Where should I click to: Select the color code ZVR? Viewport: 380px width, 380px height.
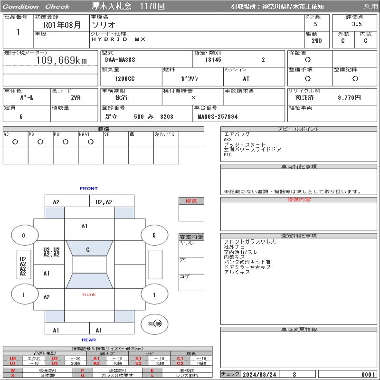click(x=76, y=98)
